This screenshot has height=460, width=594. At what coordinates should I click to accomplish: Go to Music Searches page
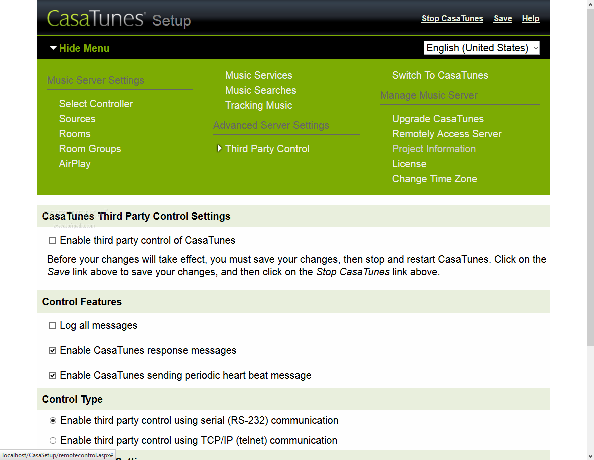click(x=260, y=91)
